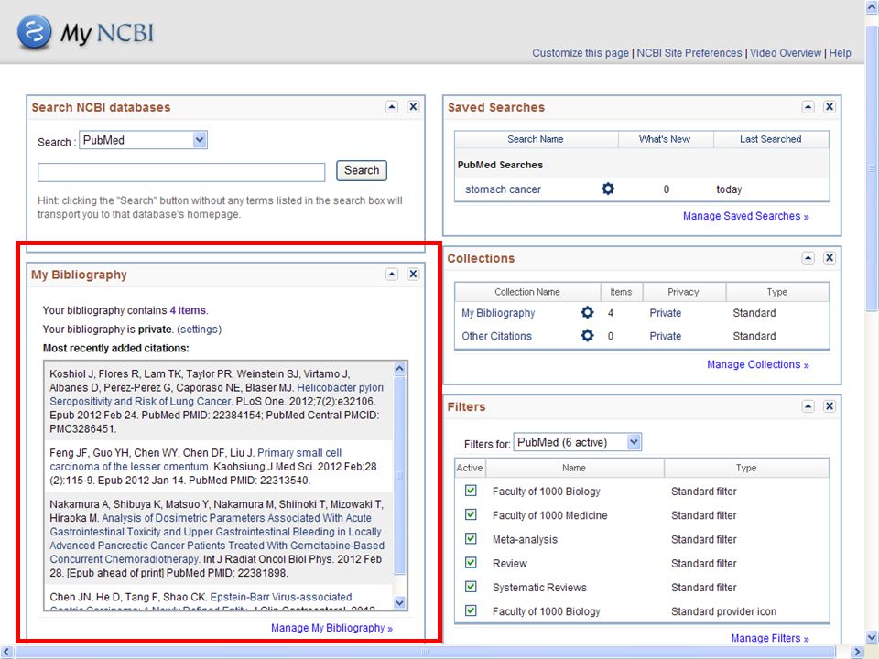
Task: Click the 'Meta-analysis' filter name
Action: tap(525, 540)
